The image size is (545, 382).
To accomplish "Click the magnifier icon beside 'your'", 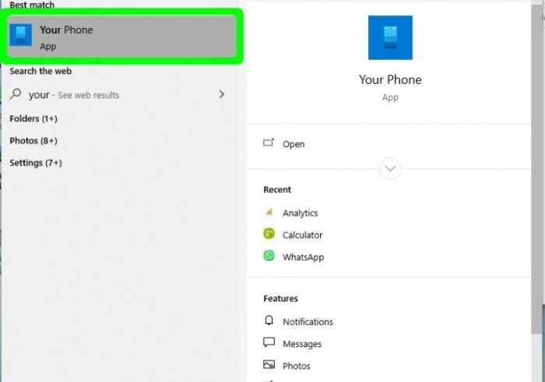I will point(16,94).
